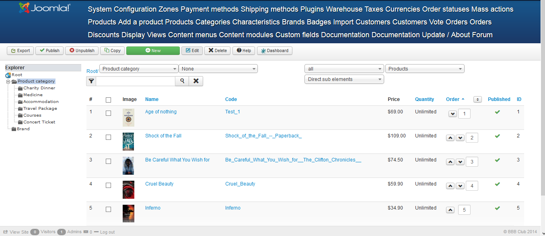Click the Root globe icon in Explorer
This screenshot has width=545, height=236.
point(8,75)
